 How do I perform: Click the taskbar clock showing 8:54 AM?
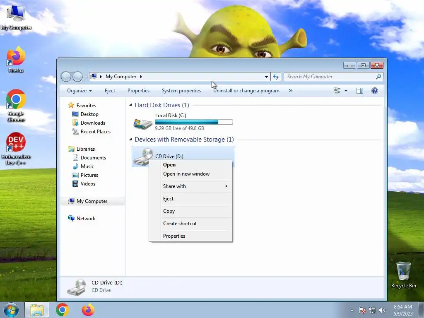[x=403, y=310]
